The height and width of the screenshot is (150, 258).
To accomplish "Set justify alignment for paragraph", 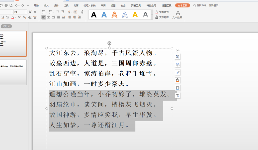I will (x=59, y=17).
